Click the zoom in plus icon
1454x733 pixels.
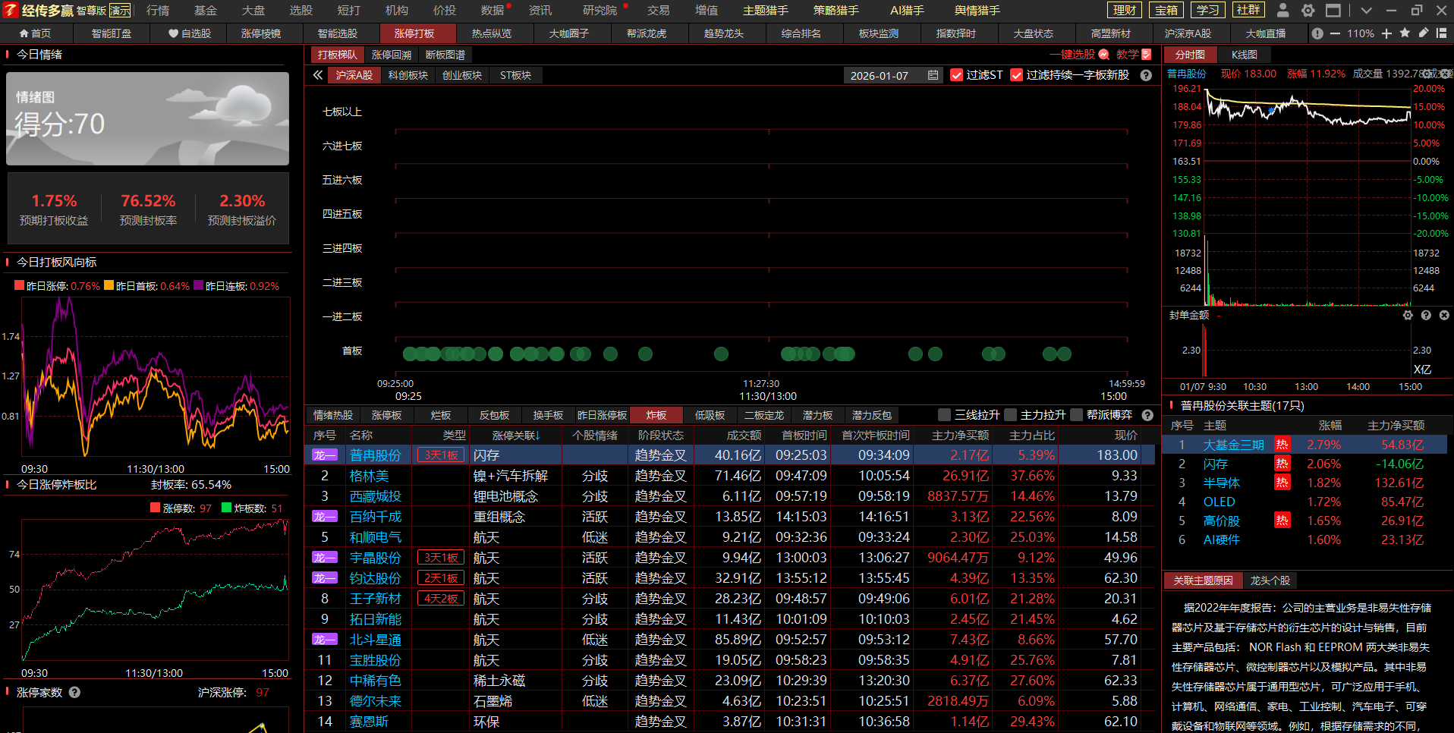(1386, 33)
